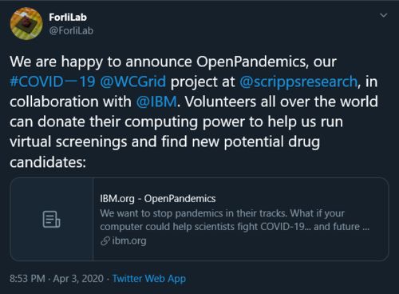
Task: Open the ibm.org domain link
Action: point(129,240)
